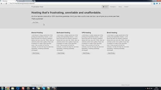The width and height of the screenshot is (161, 90).
Task: Open the green notepad taskbar icon
Action: point(49,88)
